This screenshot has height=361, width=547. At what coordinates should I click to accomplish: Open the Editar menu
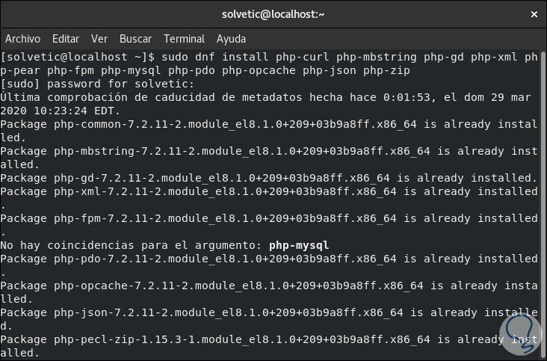point(66,39)
